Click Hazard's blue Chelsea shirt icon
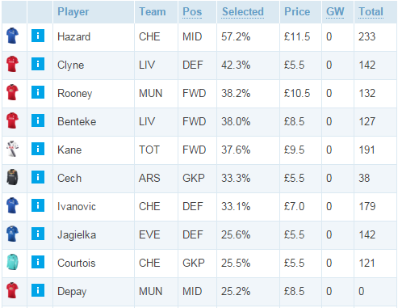 point(12,36)
